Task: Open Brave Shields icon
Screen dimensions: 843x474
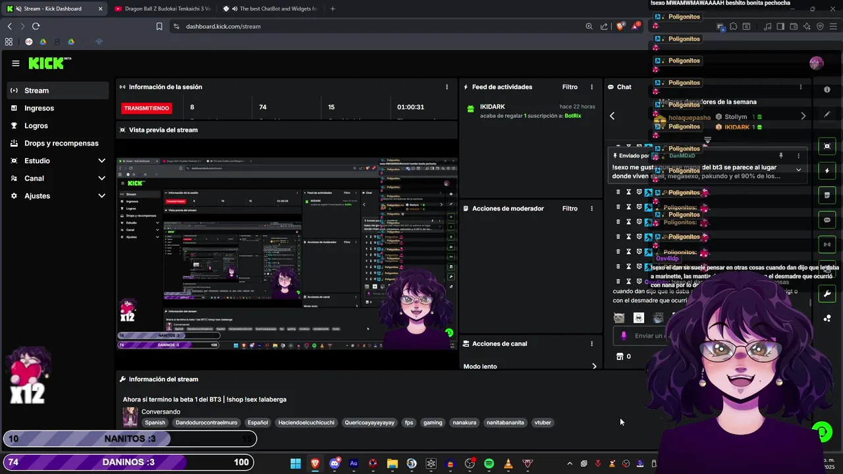Action: [x=621, y=26]
